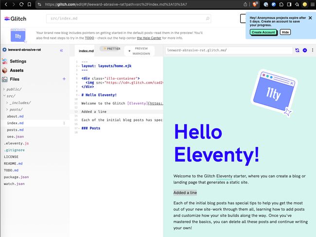
Task: Collapse the sidebar with double chevron
Action: 61,51
